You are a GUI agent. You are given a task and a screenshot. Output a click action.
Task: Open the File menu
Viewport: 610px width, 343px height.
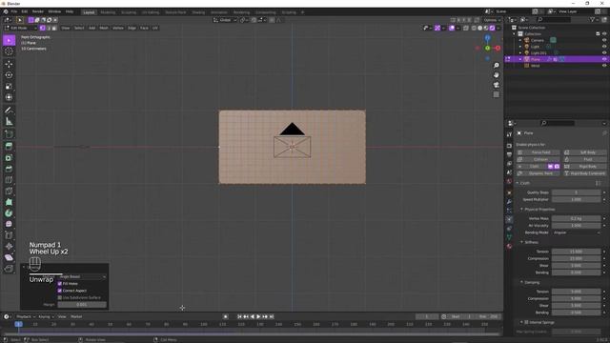(x=14, y=11)
